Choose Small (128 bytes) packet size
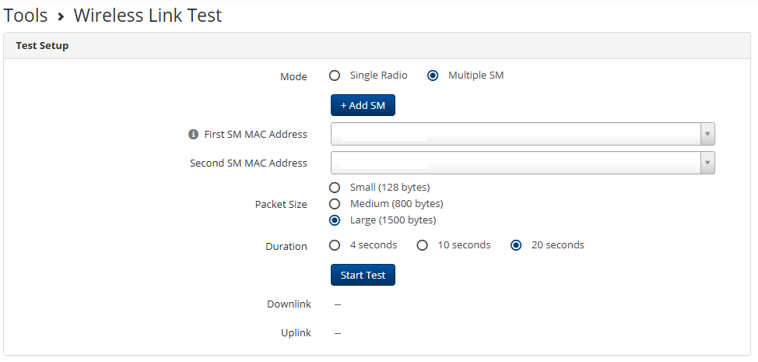The width and height of the screenshot is (758, 362). tap(335, 188)
